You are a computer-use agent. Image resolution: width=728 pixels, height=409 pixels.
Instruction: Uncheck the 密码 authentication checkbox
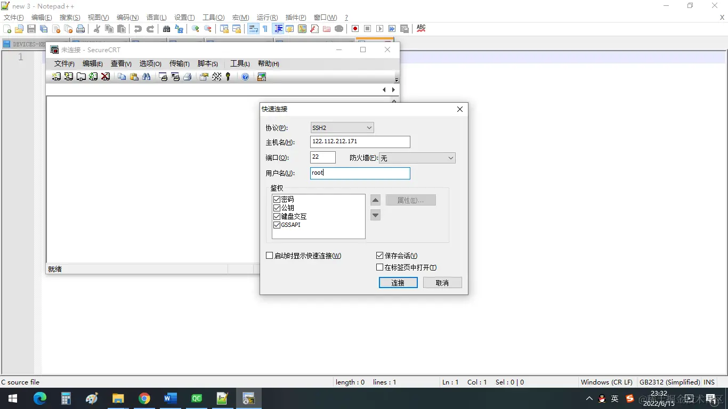tap(277, 199)
